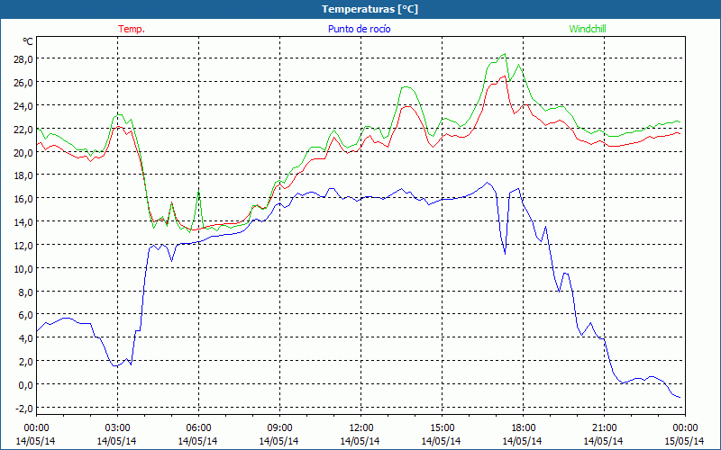Click the 20,0 y-axis value

click(x=23, y=152)
